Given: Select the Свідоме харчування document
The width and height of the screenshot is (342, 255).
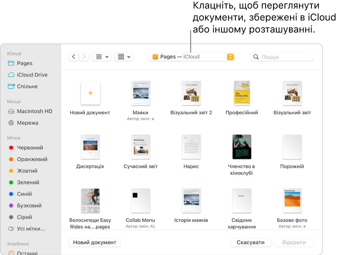Looking at the screenshot, I should 242,201.
